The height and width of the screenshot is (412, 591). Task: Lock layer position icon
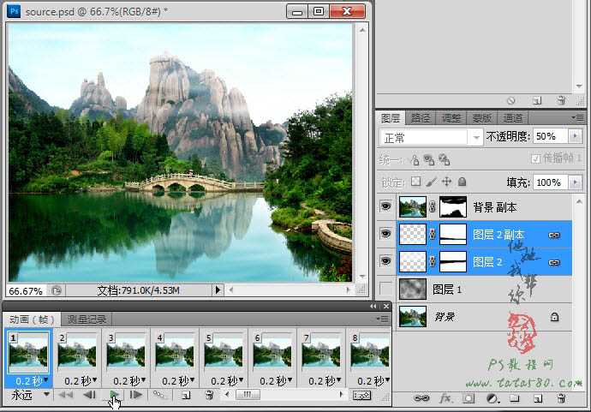click(446, 182)
